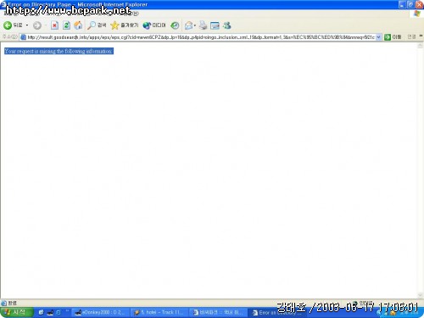The height and width of the screenshot is (318, 424).
Task: Open the Media globe button
Action: pos(154,25)
